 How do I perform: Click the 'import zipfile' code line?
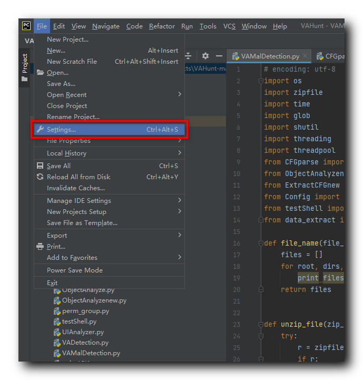[293, 92]
